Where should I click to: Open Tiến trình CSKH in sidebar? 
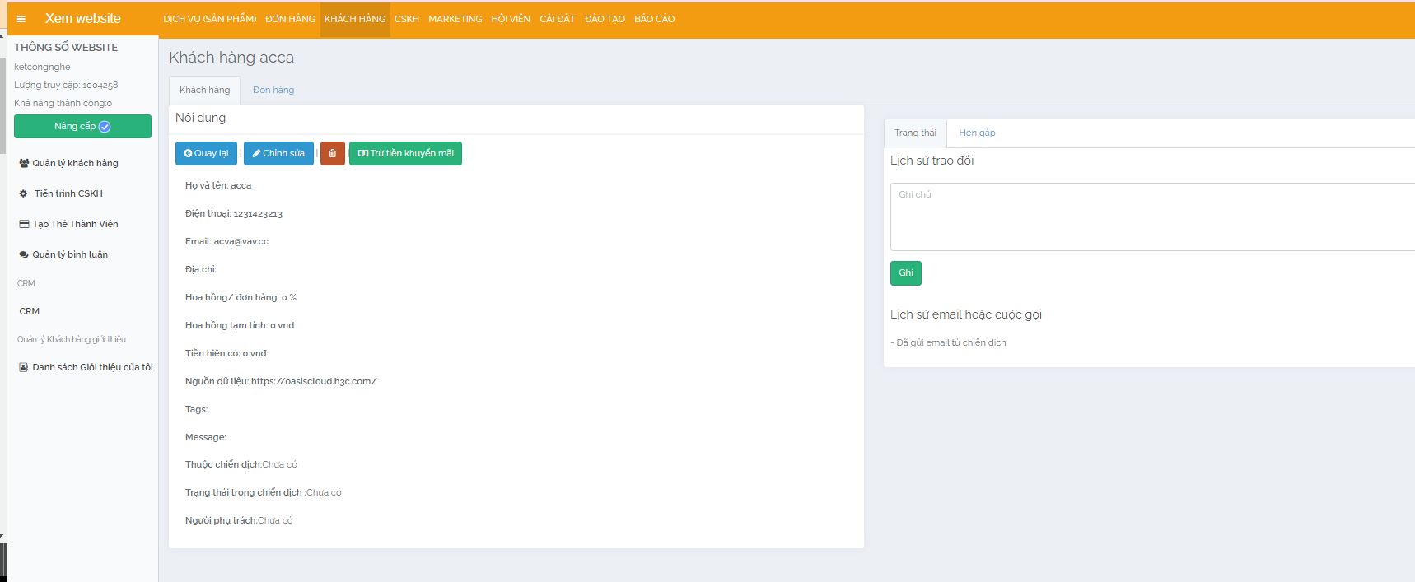tap(68, 193)
